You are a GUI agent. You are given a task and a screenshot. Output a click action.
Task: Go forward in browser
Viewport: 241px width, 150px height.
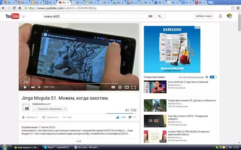pos(9,8)
